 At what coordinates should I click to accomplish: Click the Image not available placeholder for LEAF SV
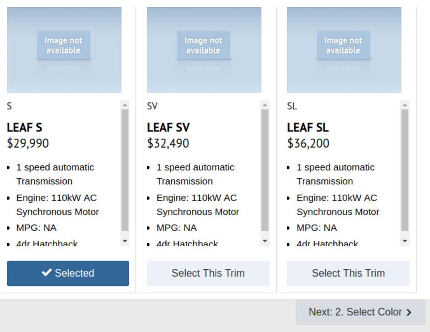(204, 45)
